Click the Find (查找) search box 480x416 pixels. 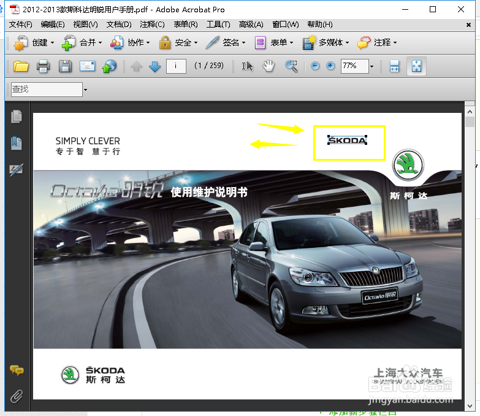pos(47,90)
